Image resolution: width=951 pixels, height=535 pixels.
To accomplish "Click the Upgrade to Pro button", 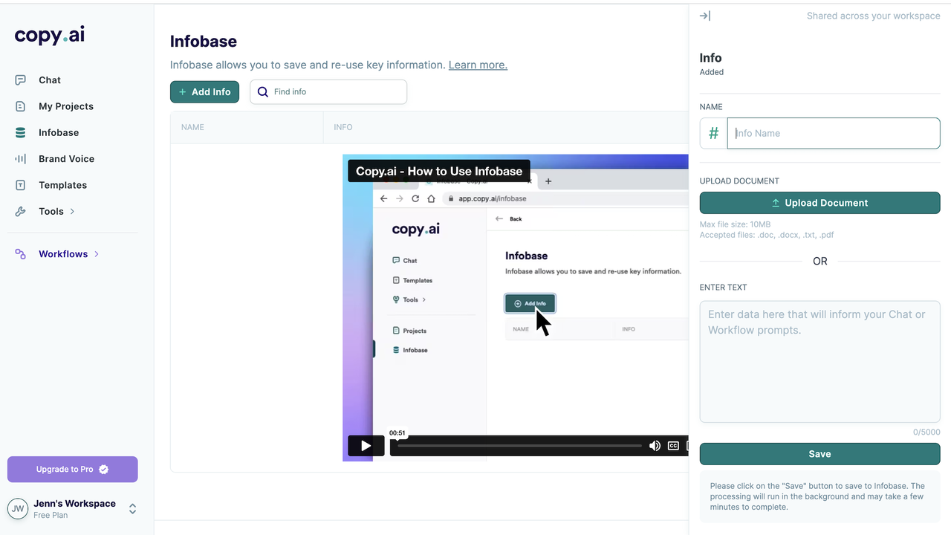I will tap(73, 470).
